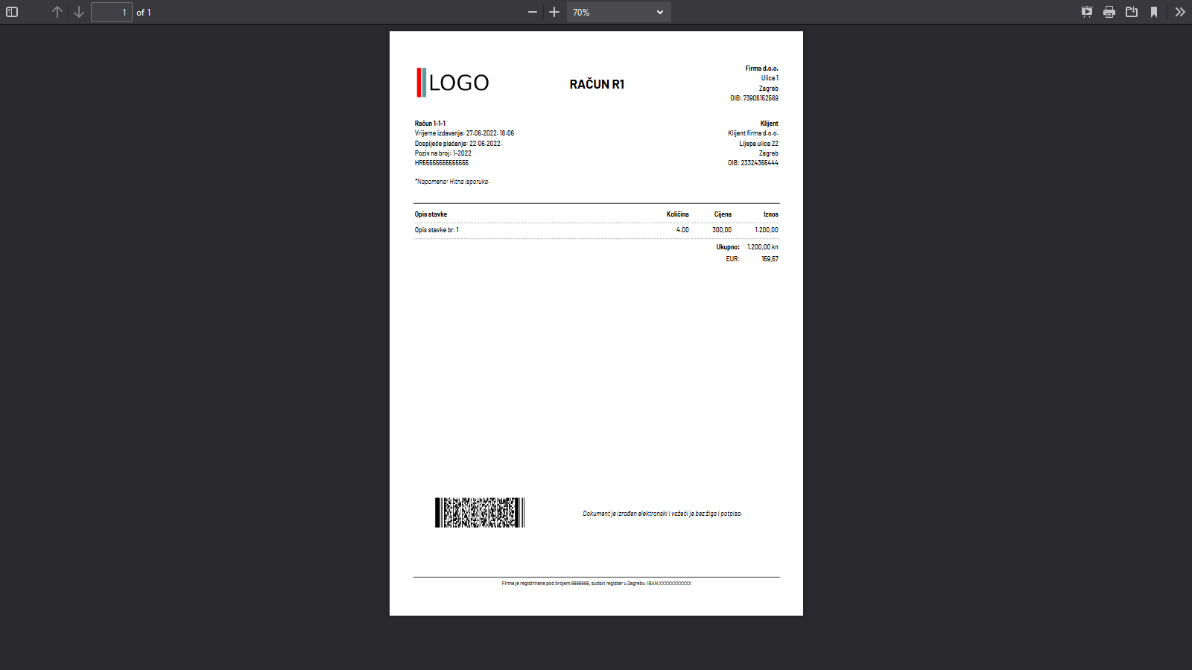Click the page number input field
The image size is (1192, 670).
pyautogui.click(x=111, y=12)
